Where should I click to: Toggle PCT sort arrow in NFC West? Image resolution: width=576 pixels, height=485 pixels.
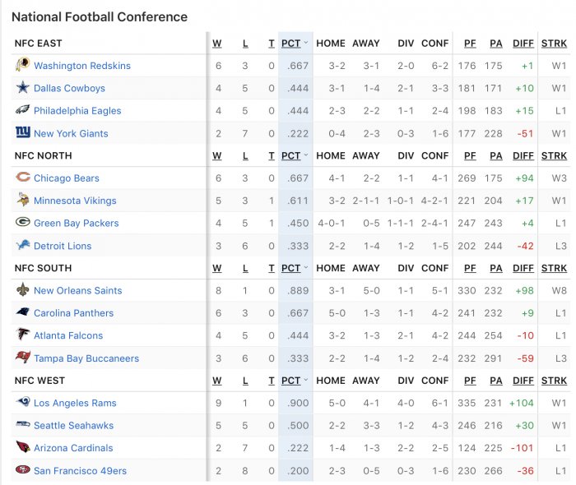pos(306,381)
